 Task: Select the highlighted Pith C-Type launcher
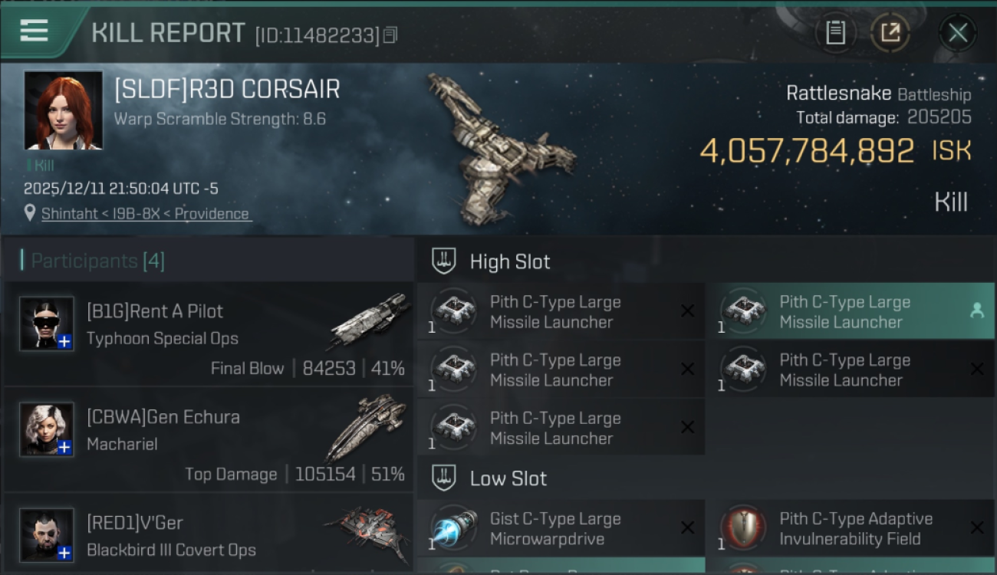[x=850, y=311]
